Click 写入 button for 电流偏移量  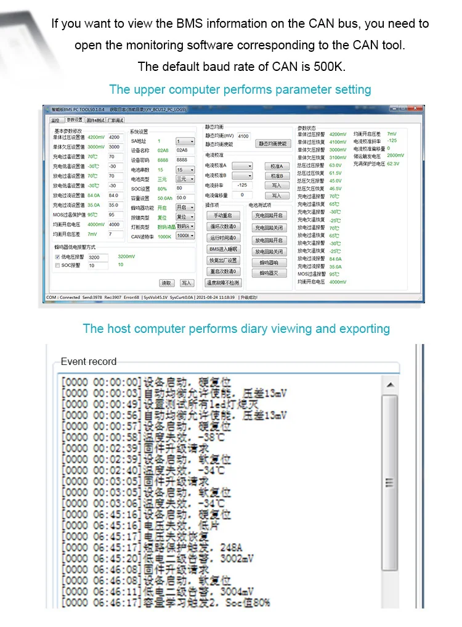[x=277, y=195]
